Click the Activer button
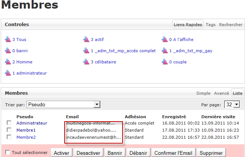 [x=61, y=153]
